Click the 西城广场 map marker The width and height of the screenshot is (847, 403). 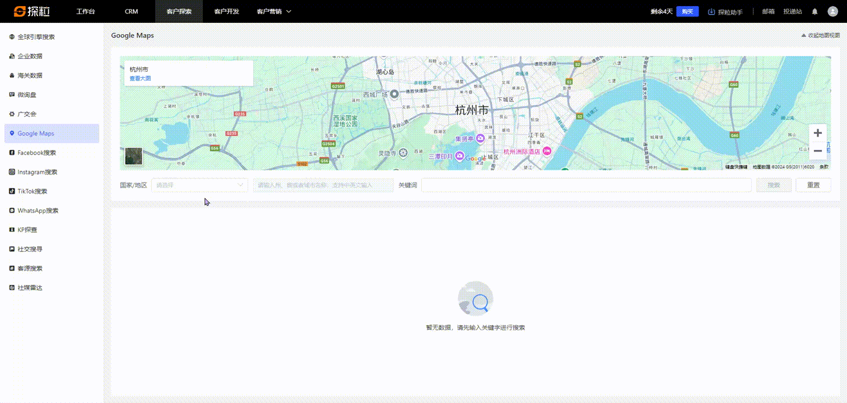point(394,94)
